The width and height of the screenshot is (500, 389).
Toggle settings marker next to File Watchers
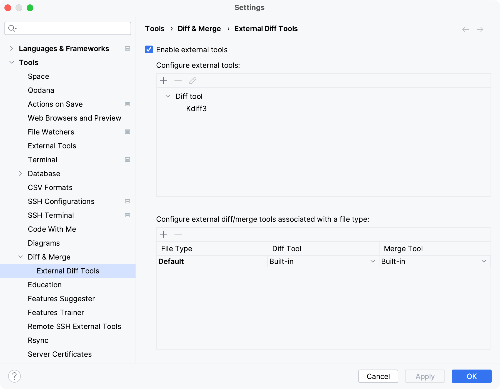127,132
